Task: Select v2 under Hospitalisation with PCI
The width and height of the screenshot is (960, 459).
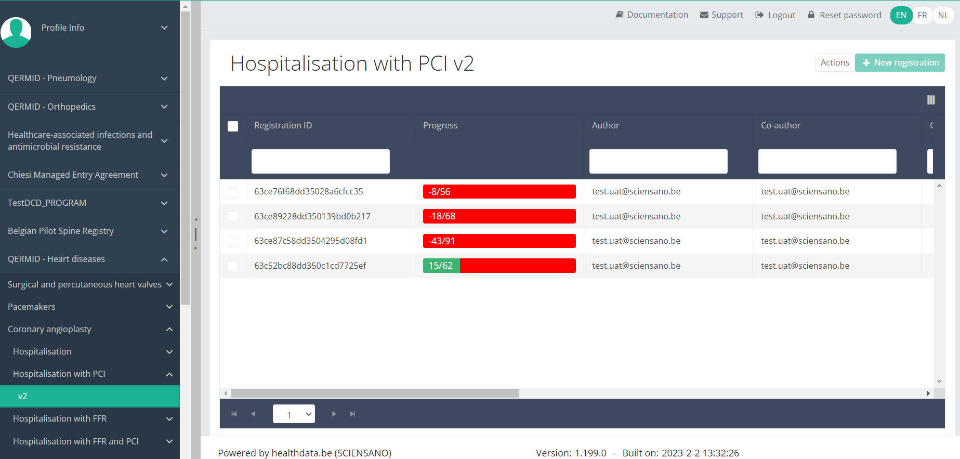Action: coord(89,396)
